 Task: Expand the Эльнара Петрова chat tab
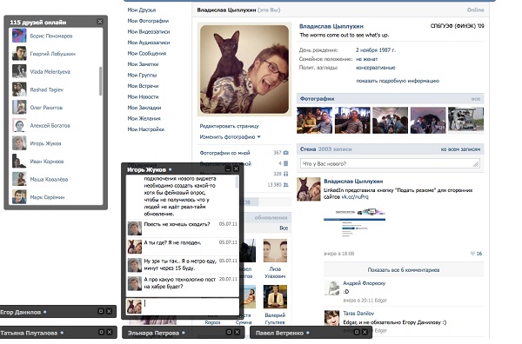(229, 332)
